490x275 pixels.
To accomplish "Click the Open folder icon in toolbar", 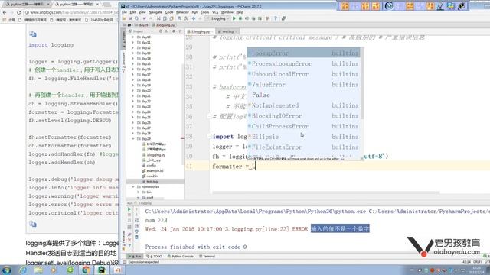I will pos(124,18).
